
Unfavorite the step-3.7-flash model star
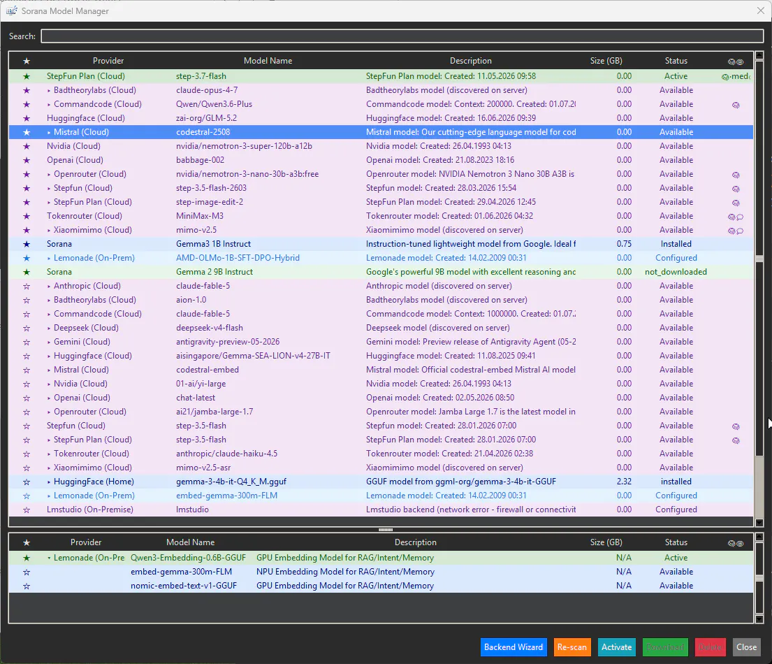click(27, 76)
